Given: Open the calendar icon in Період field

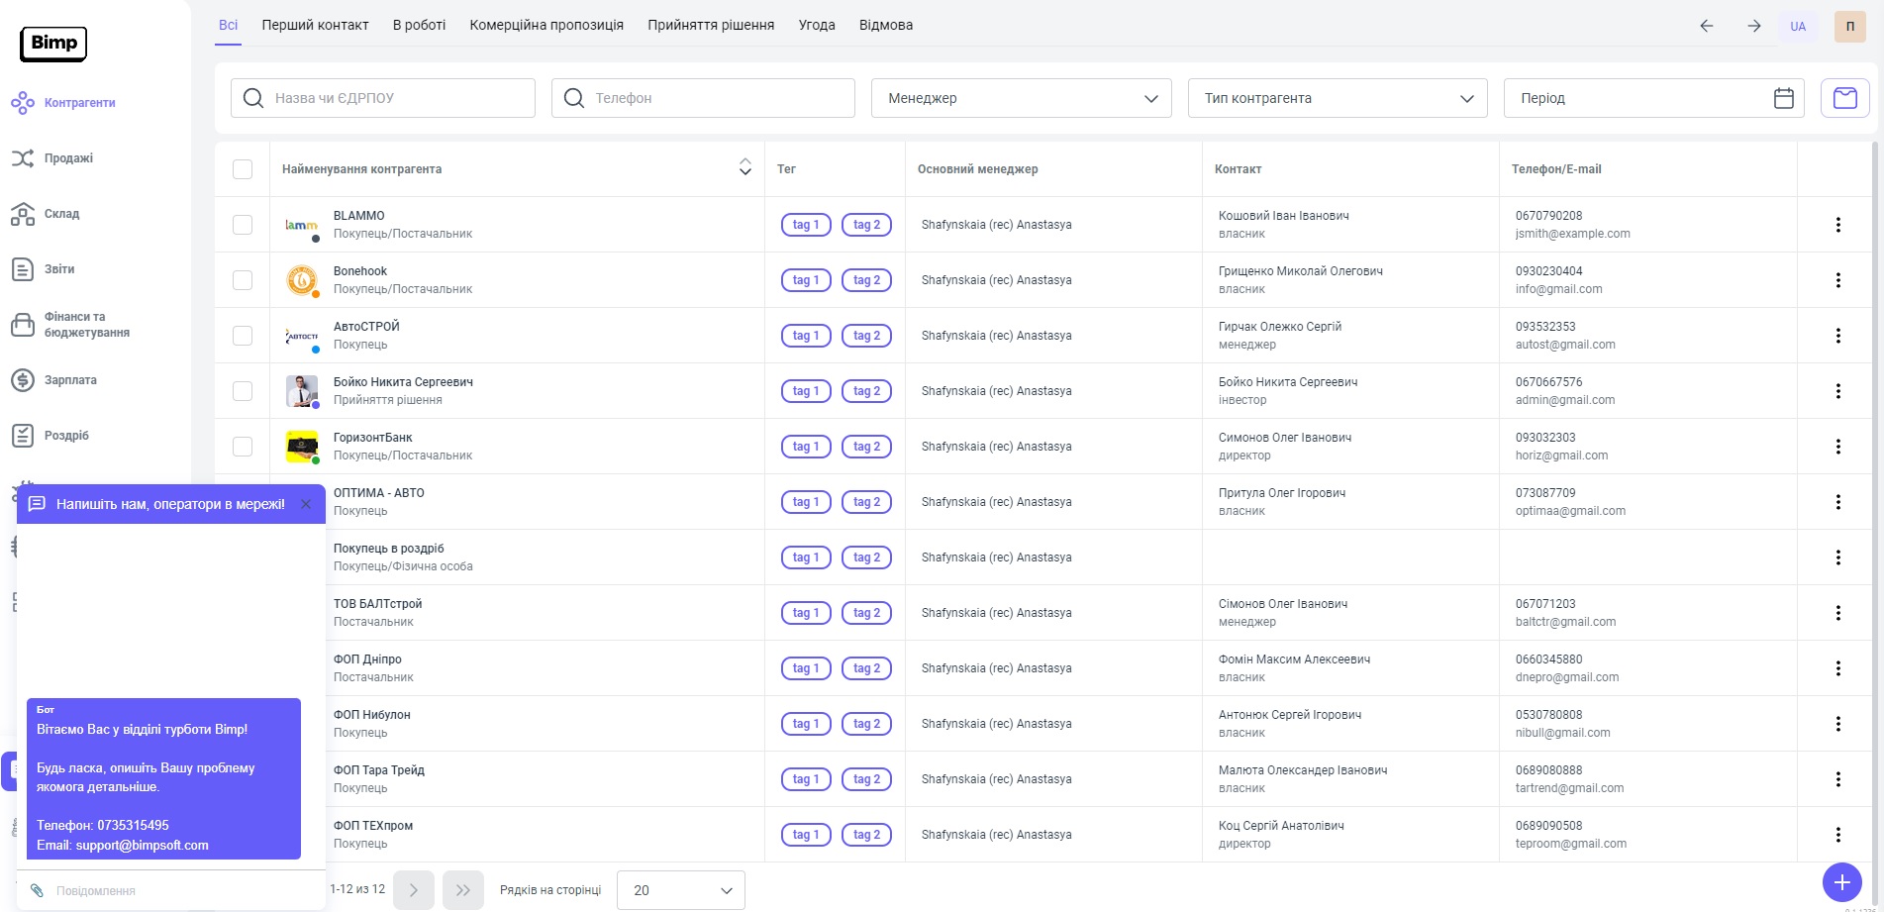Looking at the screenshot, I should click(x=1784, y=98).
